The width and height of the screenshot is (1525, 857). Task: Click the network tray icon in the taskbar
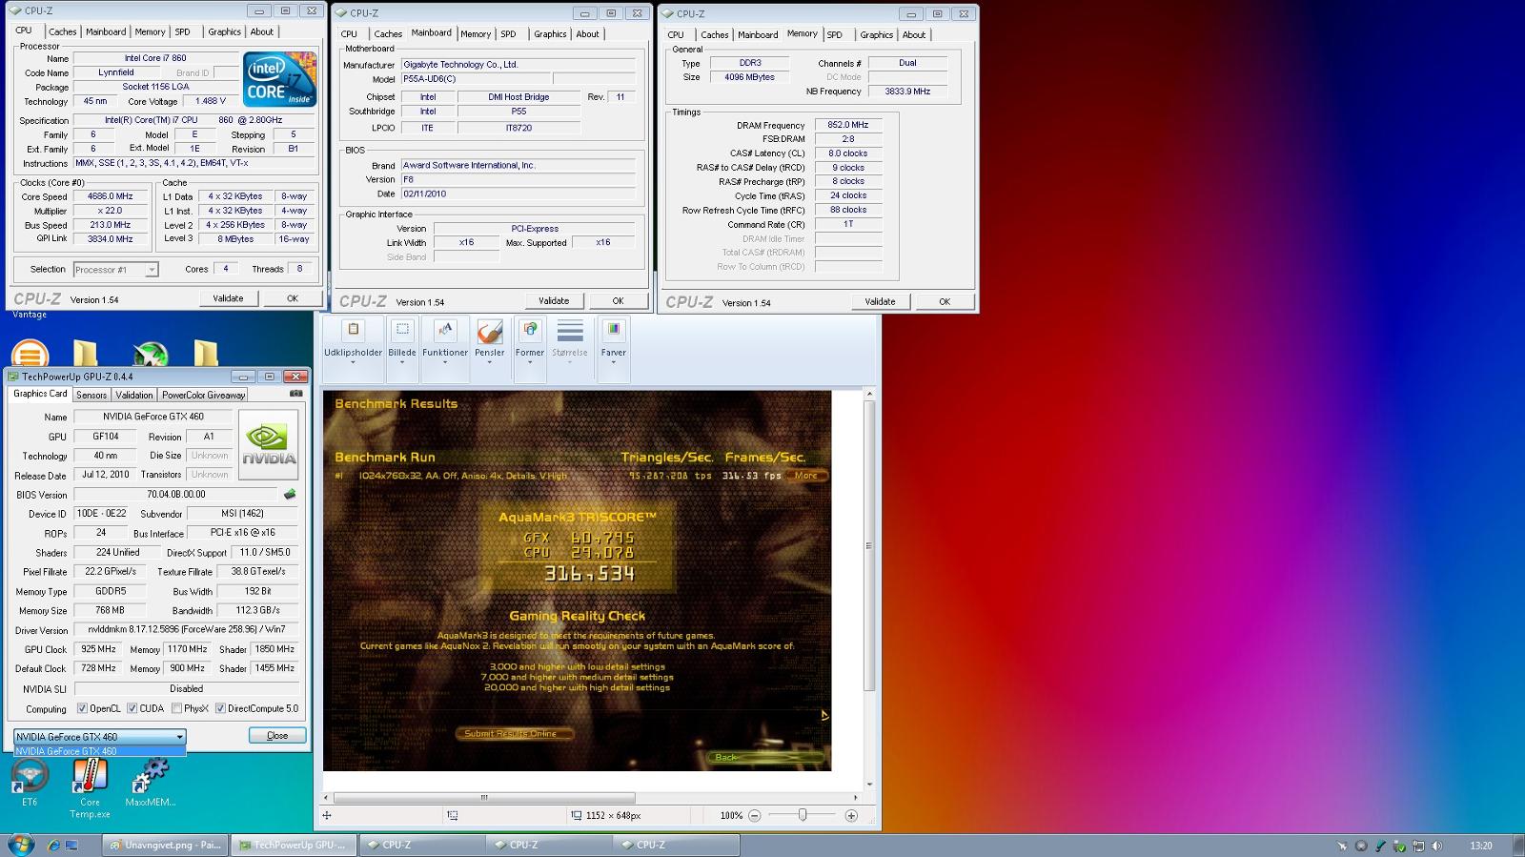[1418, 846]
